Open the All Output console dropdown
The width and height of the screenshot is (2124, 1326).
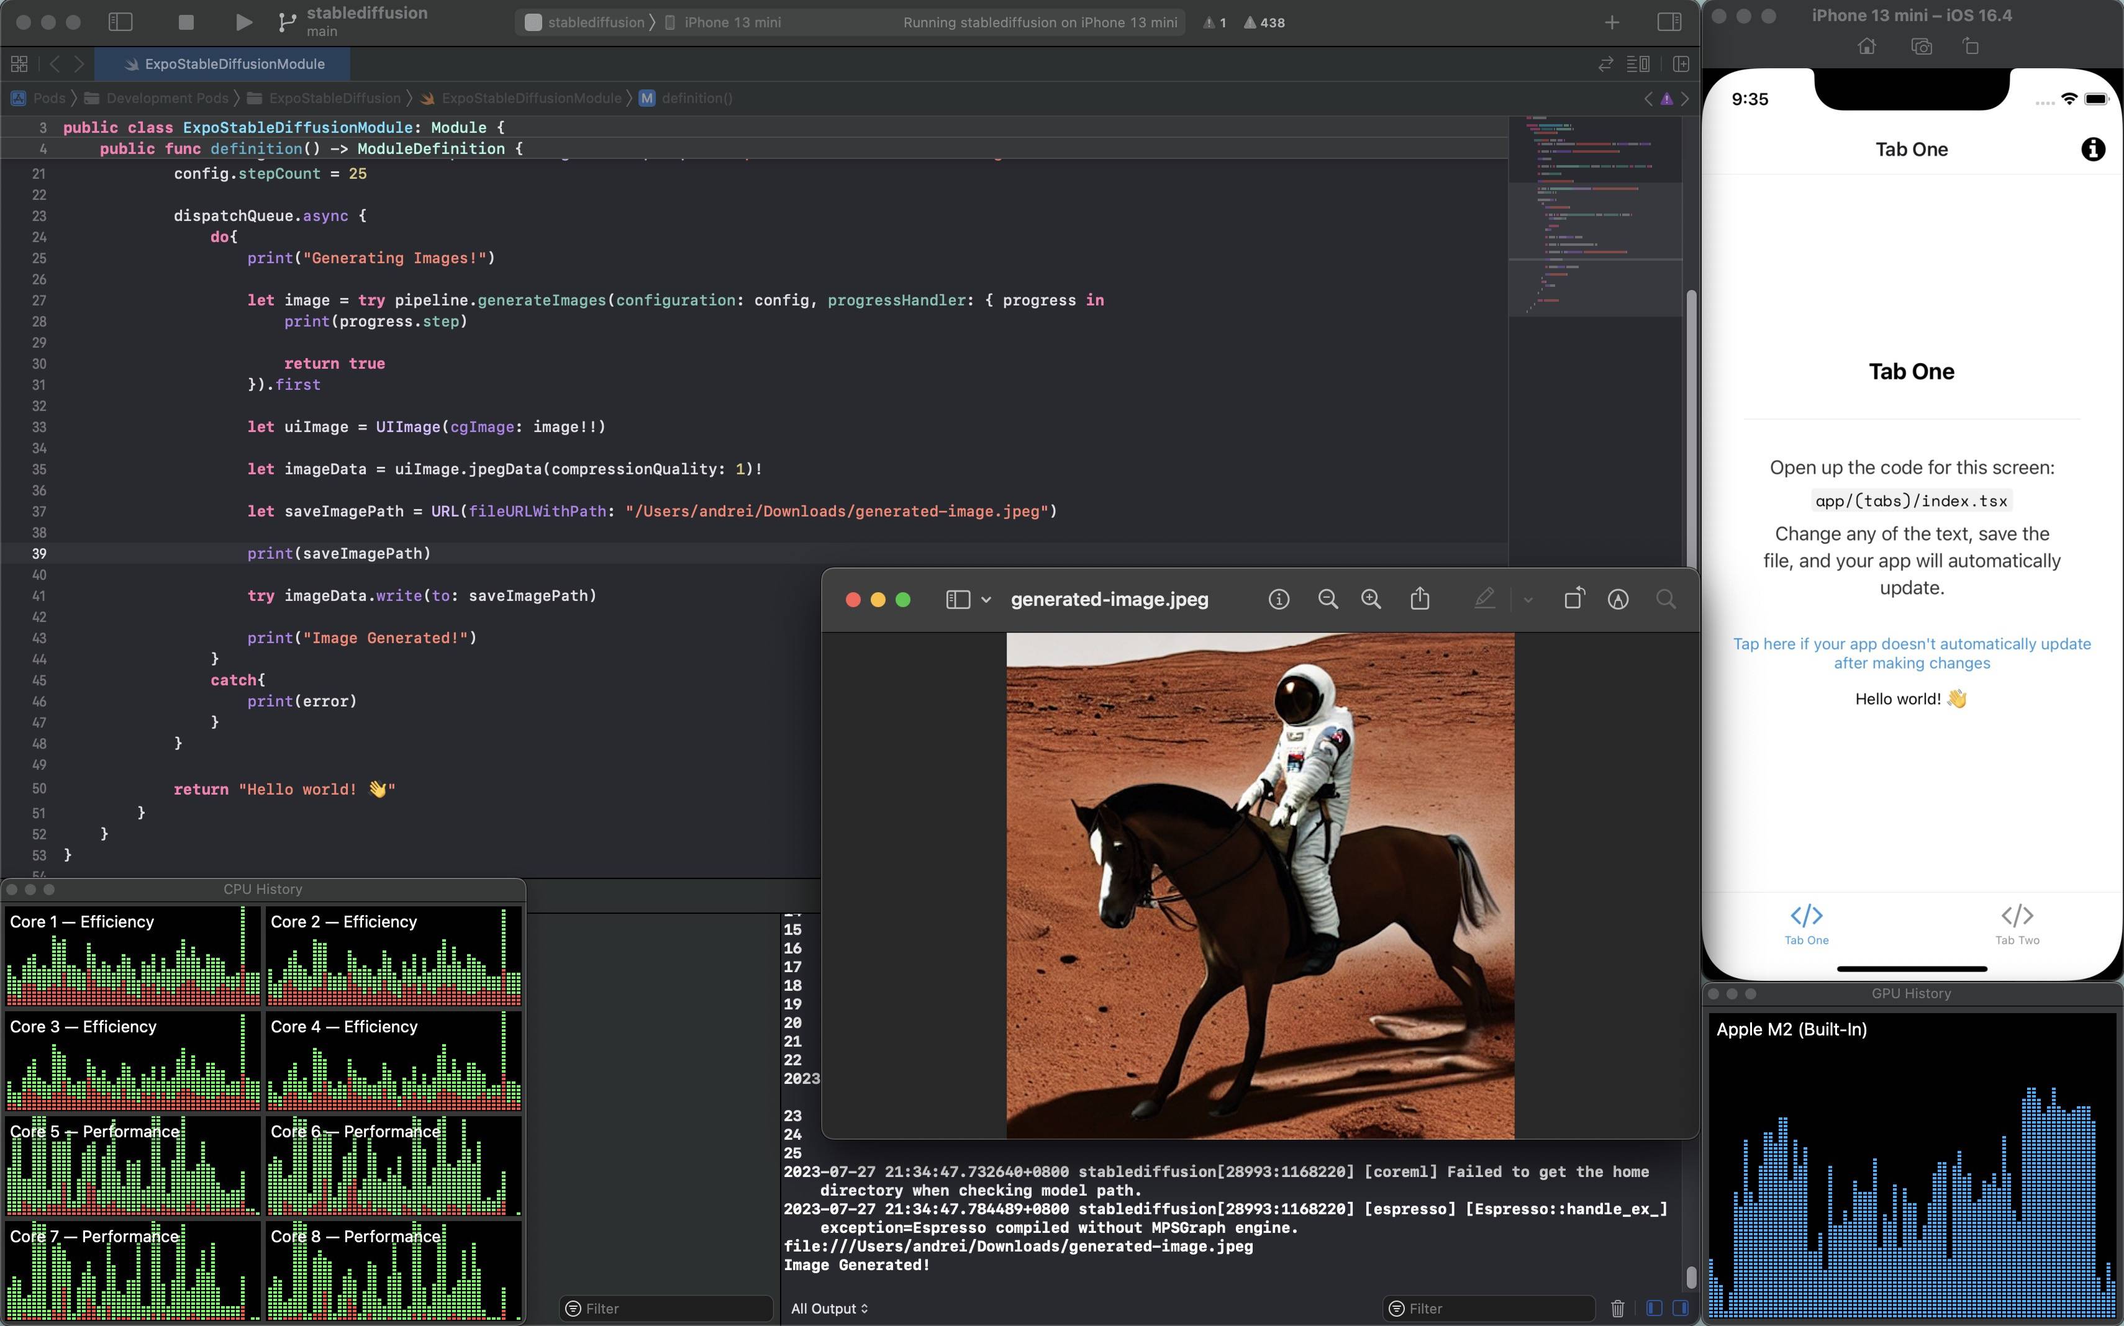tap(829, 1309)
